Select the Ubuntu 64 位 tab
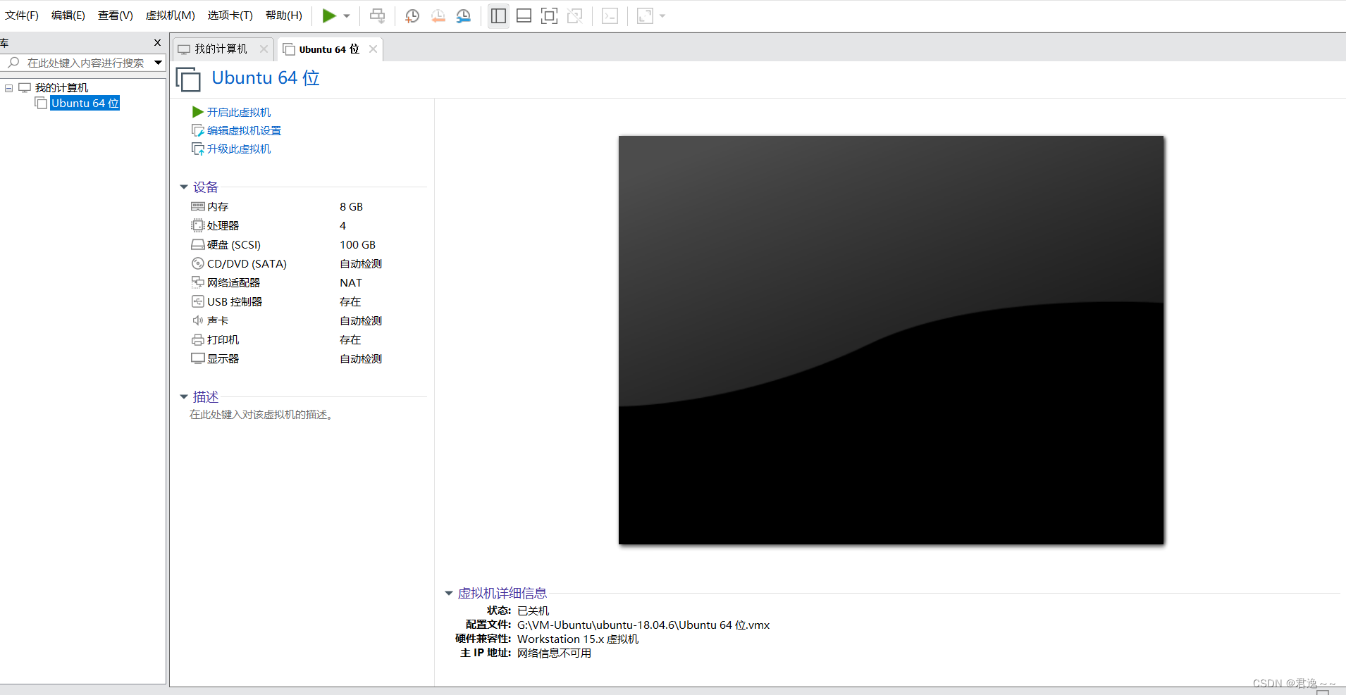This screenshot has width=1346, height=695. pos(329,49)
